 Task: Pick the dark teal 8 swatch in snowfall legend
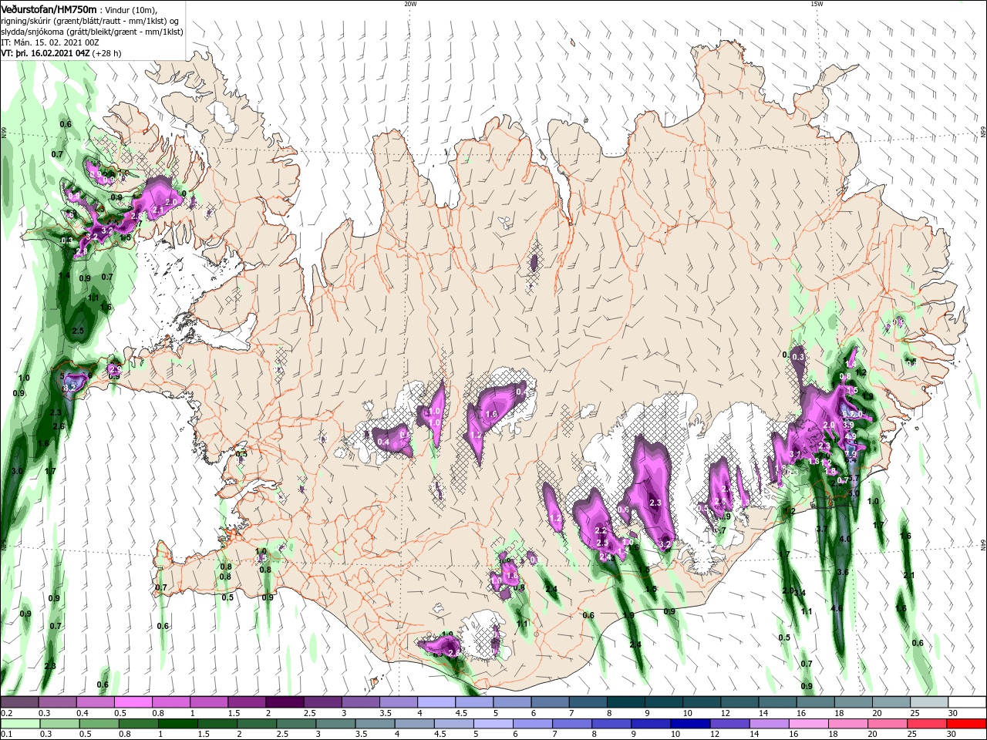[x=625, y=702]
